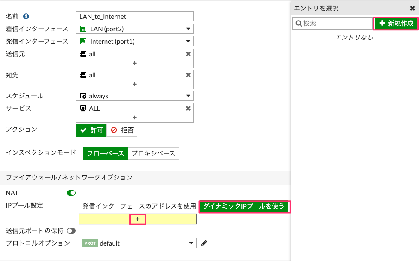Click the LAN (port2) interface icon
The width and height of the screenshot is (419, 261).
83,29
